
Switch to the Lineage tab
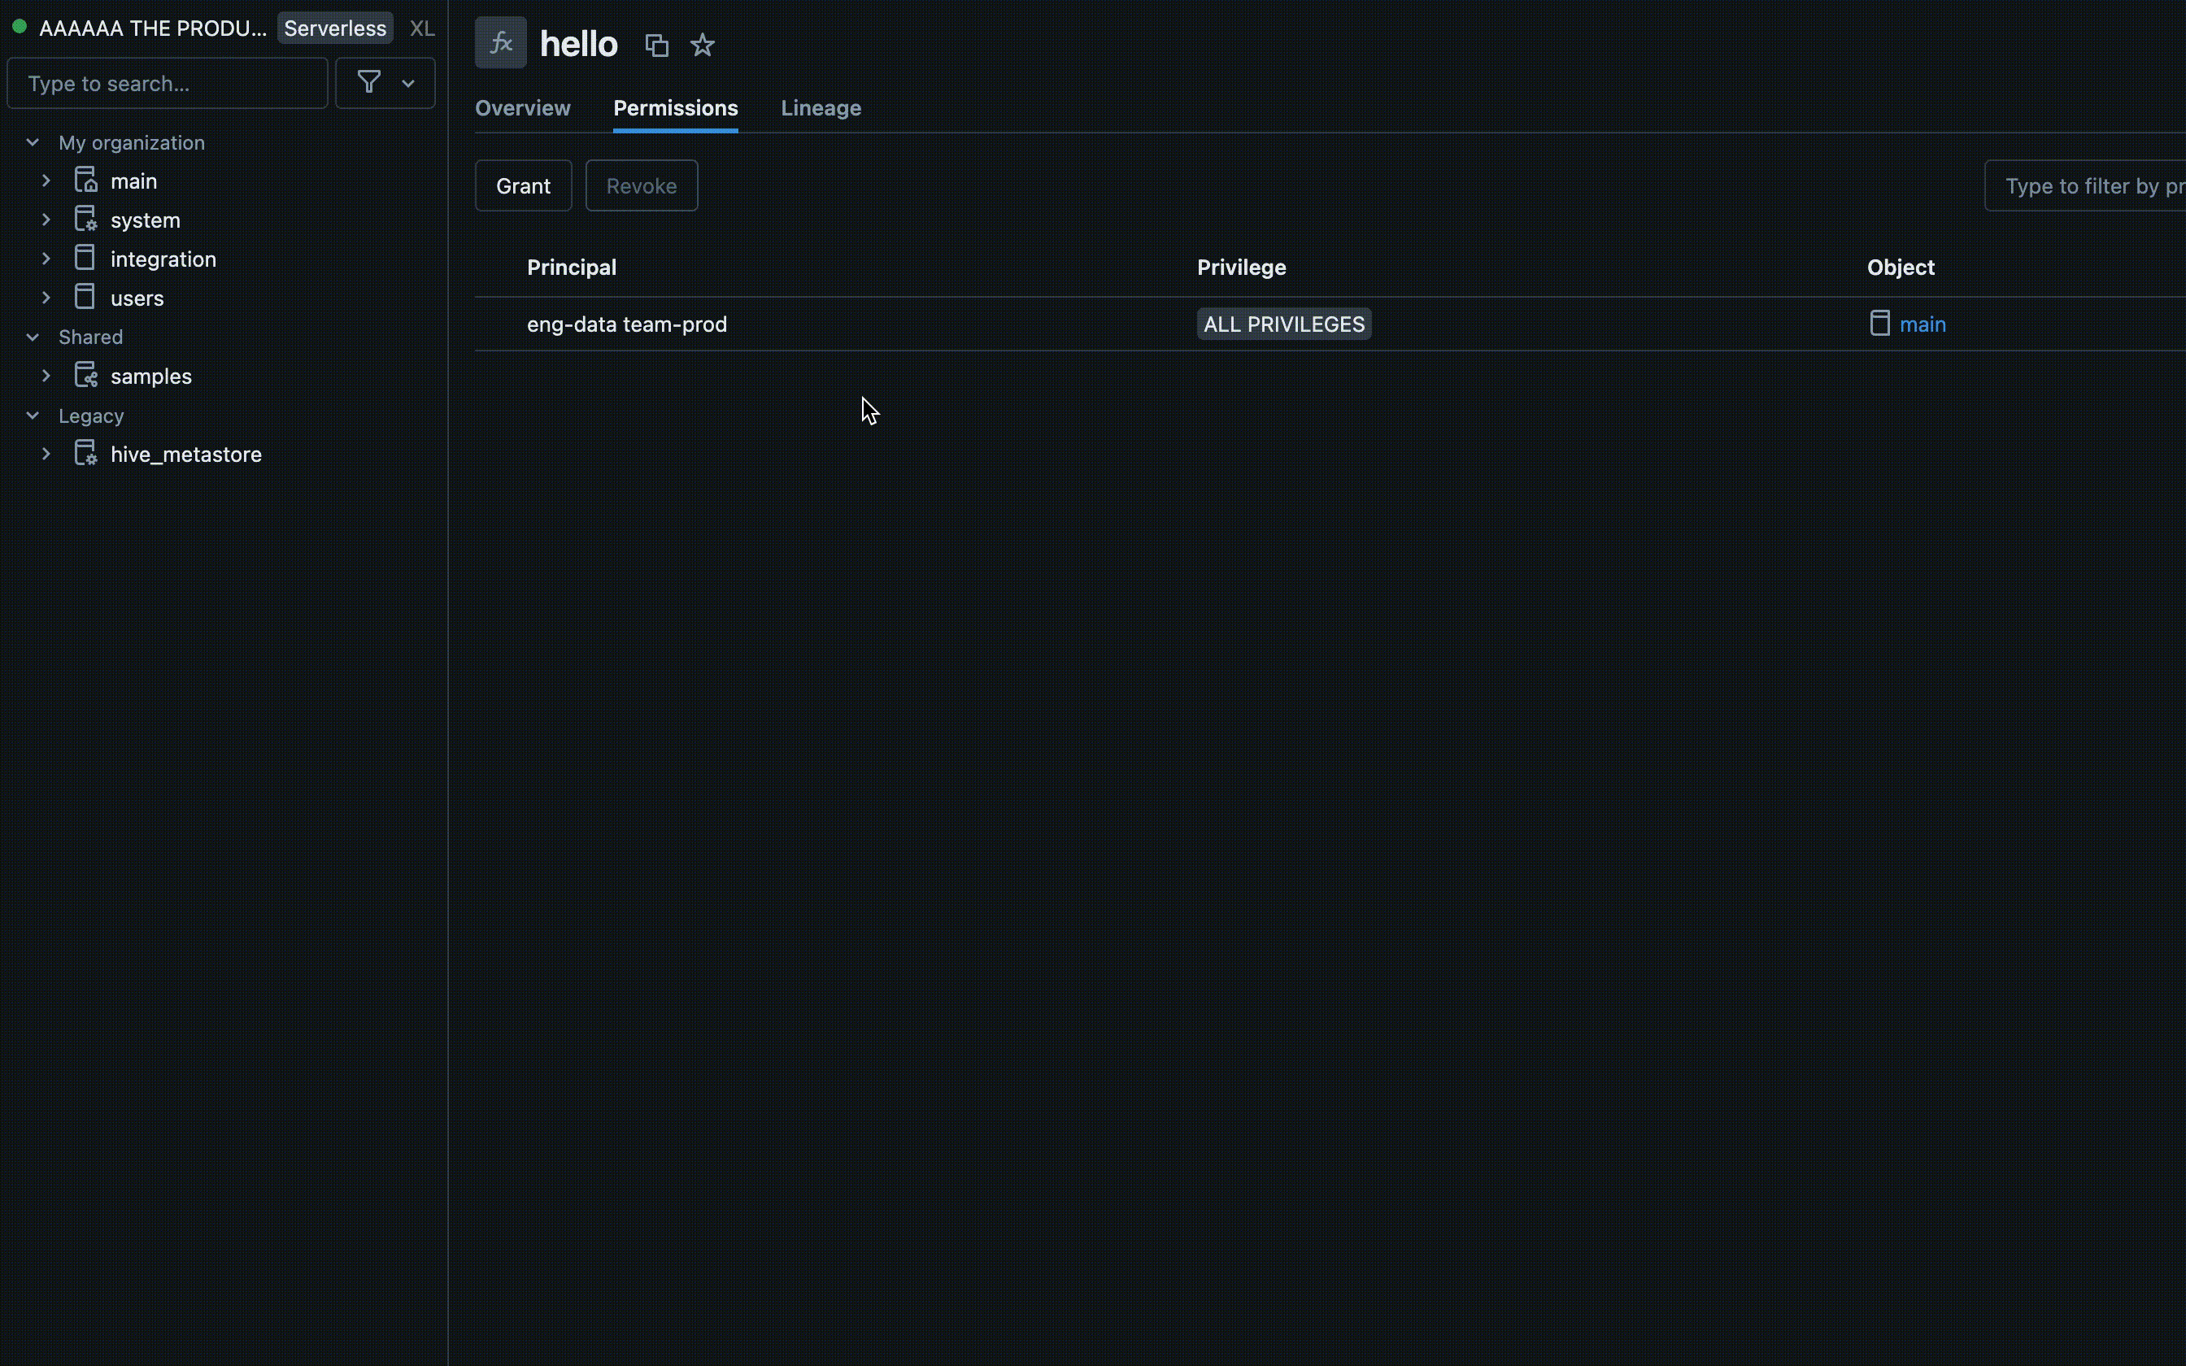(x=820, y=107)
